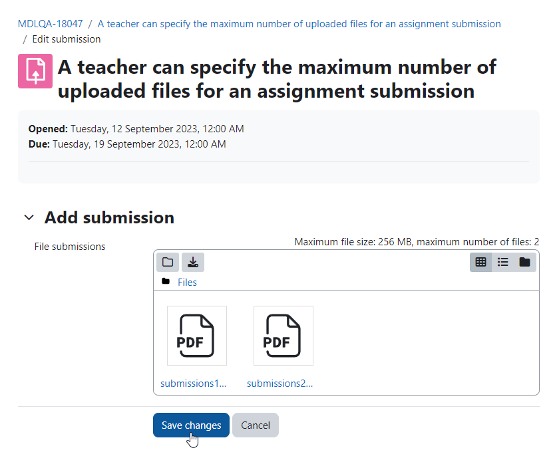Click the create folder icon

click(x=168, y=262)
